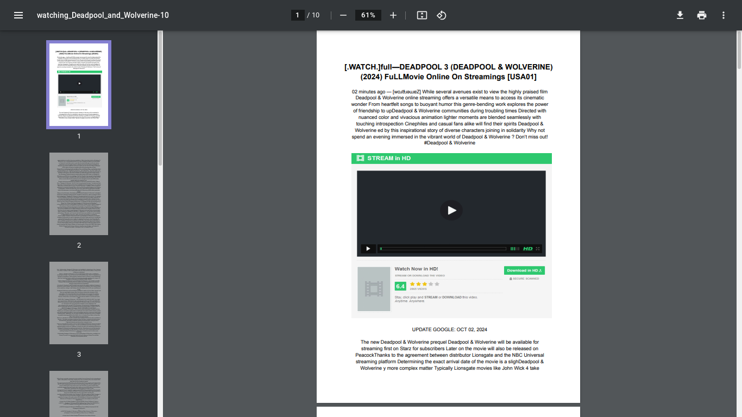Open the more actions menu

[724, 15]
